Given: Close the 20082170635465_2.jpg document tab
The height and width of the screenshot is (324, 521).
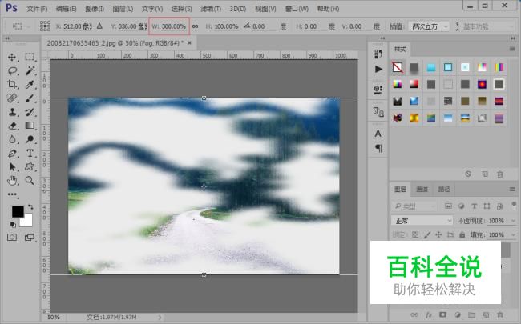Looking at the screenshot, I should pyautogui.click(x=189, y=42).
